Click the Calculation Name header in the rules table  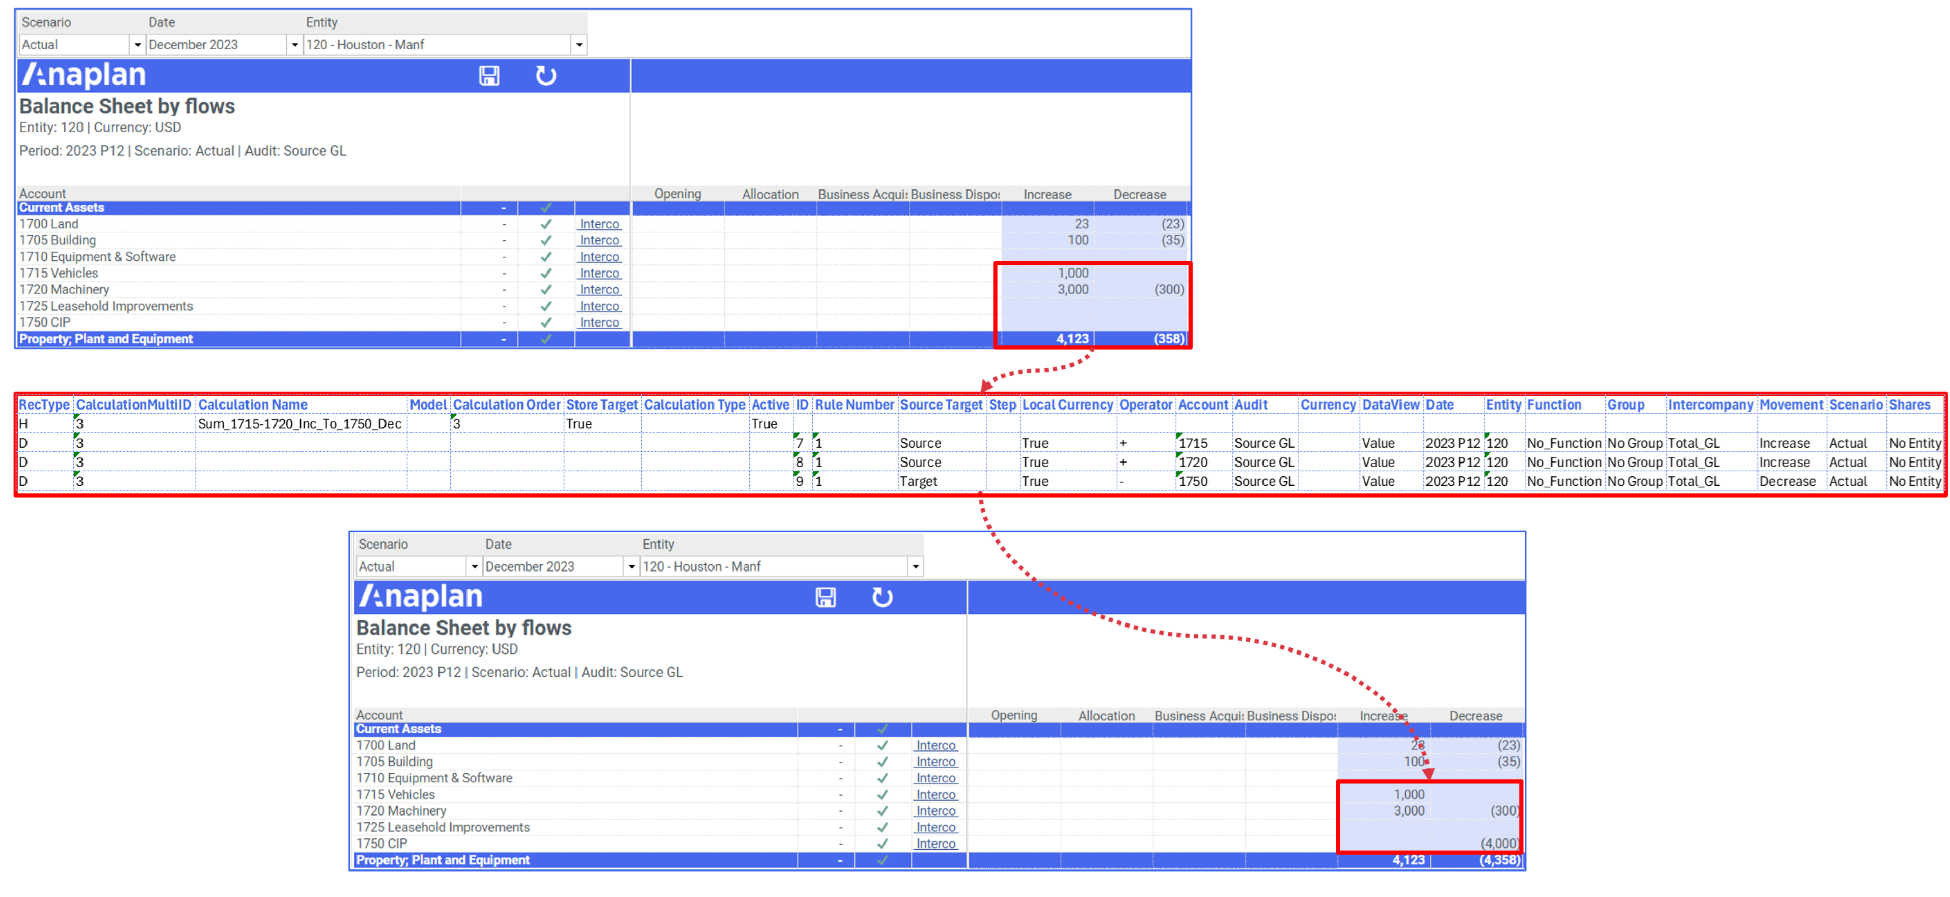pos(253,405)
